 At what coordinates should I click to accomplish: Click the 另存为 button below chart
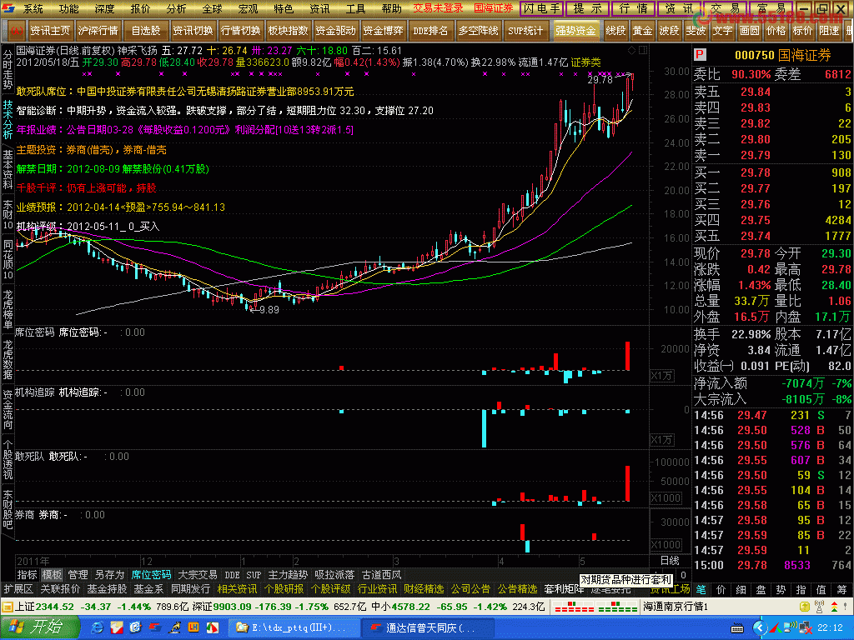click(109, 575)
